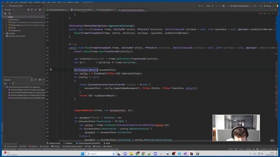The width and height of the screenshot is (280, 157).
Task: Click the ComputeRawSteer method call
Action: pyautogui.click(x=84, y=110)
